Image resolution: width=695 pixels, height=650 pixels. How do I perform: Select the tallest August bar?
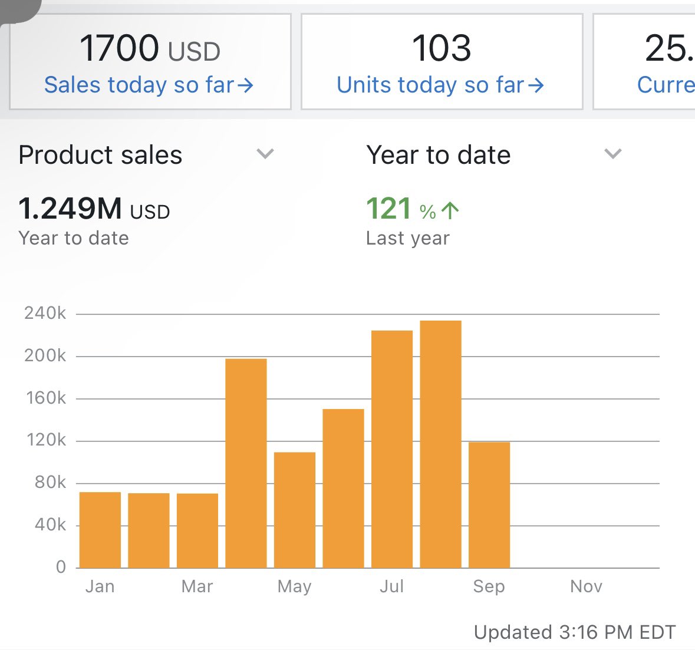440,444
